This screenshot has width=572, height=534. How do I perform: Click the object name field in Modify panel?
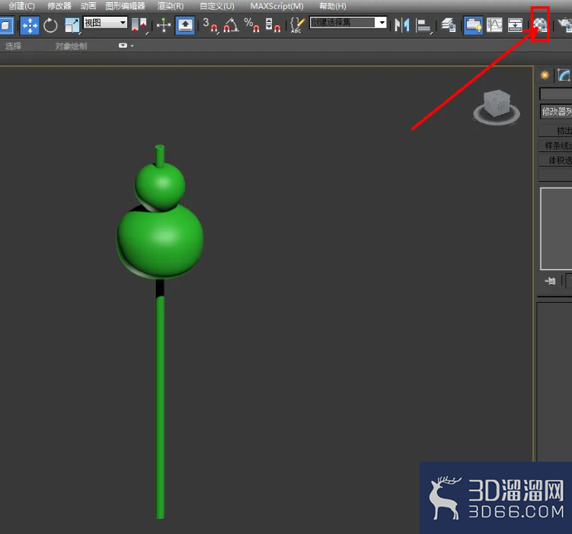[x=555, y=94]
